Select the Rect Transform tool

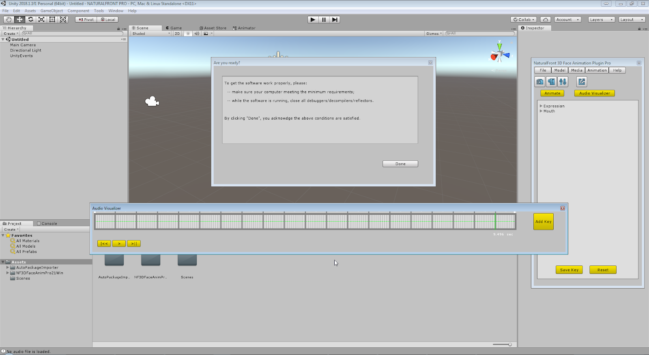click(x=52, y=19)
